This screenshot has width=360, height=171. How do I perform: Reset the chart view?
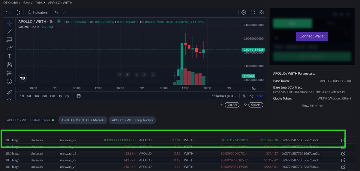tap(153, 75)
